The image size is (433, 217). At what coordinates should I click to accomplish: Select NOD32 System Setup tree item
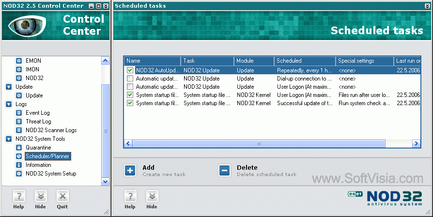(x=51, y=174)
